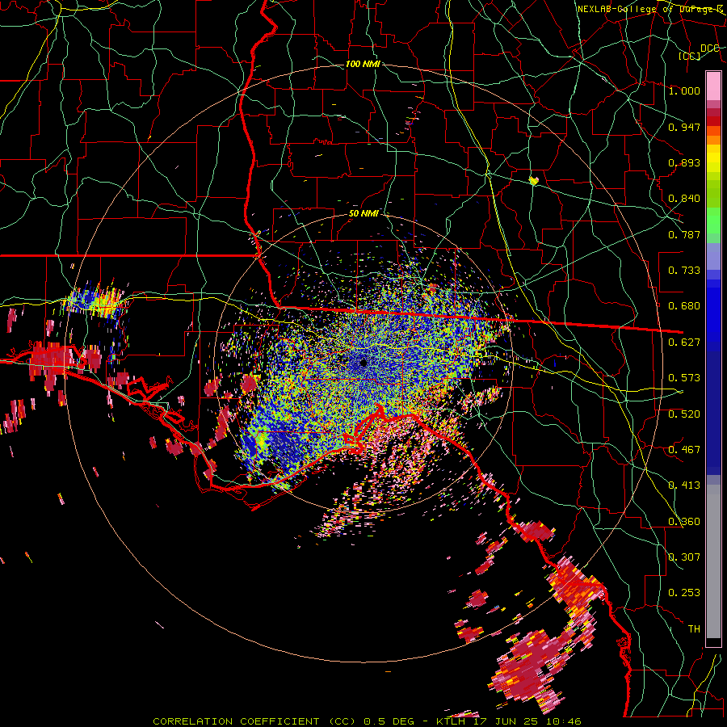Click the Correlation Coefficient KTLH caption text
The width and height of the screenshot is (727, 727).
point(367,721)
